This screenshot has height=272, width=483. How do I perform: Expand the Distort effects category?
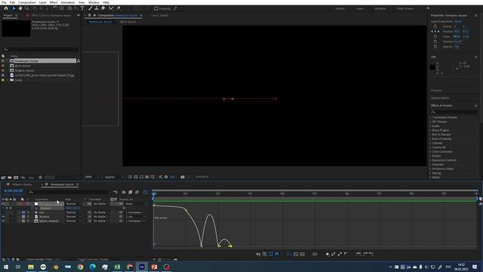click(x=430, y=156)
